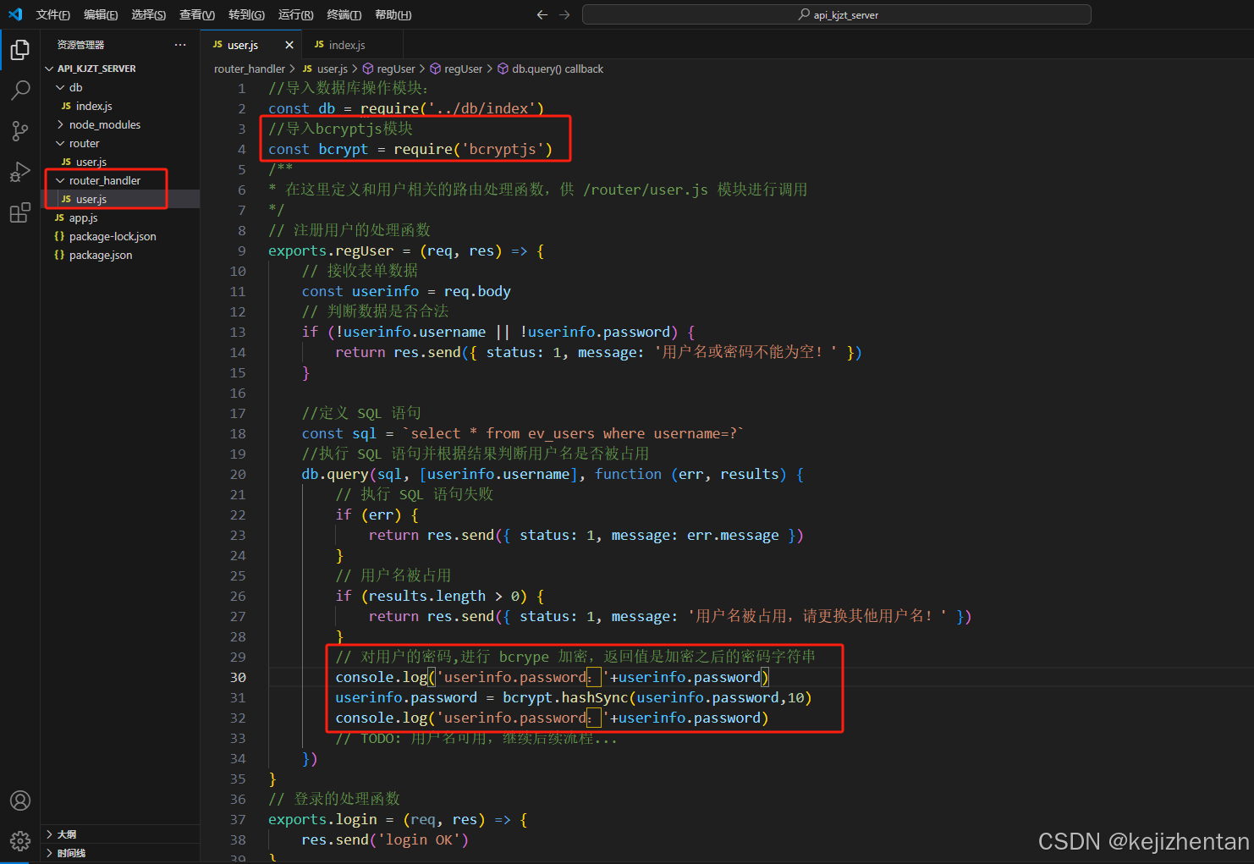Viewport: 1254px width, 864px height.
Task: Open user.js under router folder
Action: [120, 162]
